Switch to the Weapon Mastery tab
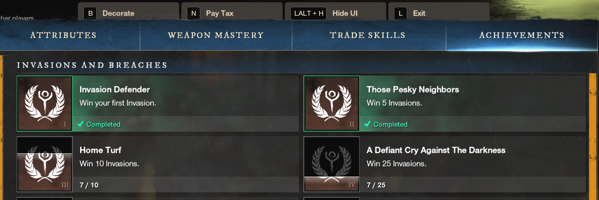The height and width of the screenshot is (200, 599). 216,35
